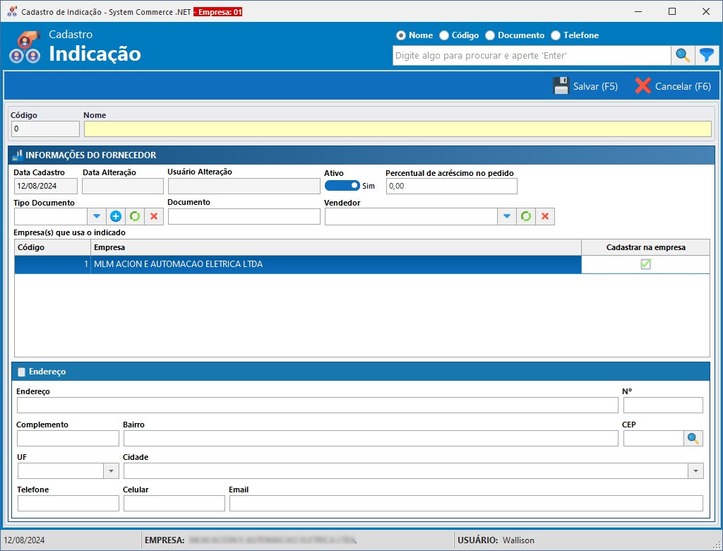This screenshot has height=551, width=723.
Task: Expand the Tipo Documento dropdown
Action: click(x=97, y=216)
